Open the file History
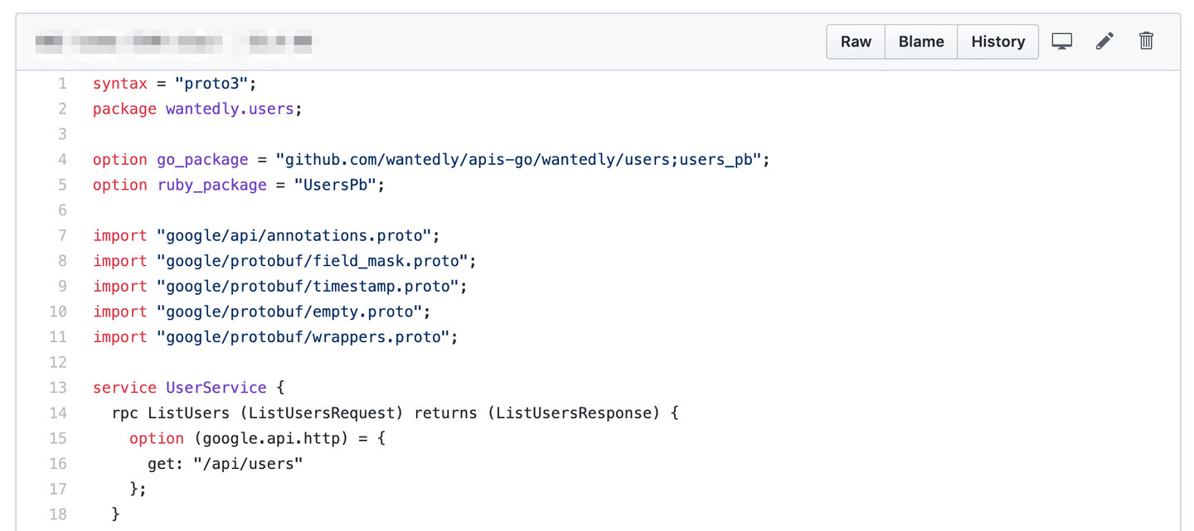 click(997, 41)
